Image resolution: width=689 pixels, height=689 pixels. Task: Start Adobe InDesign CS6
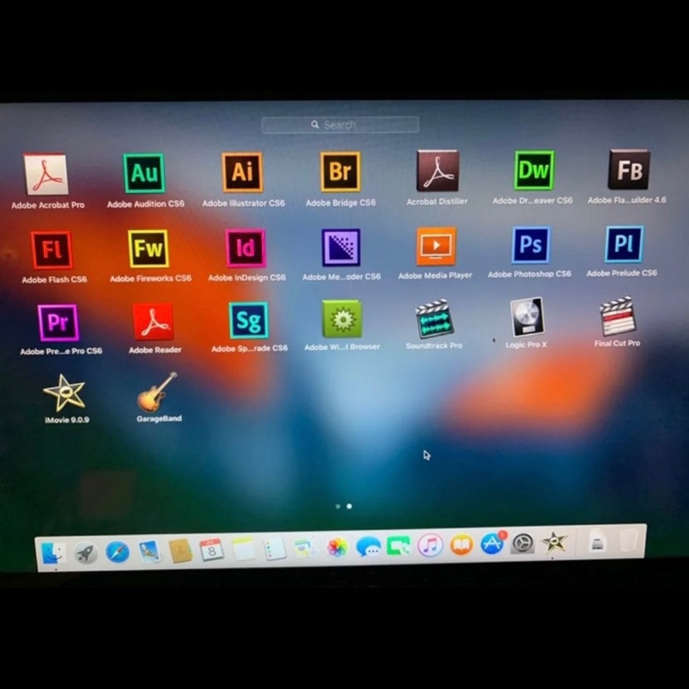[245, 248]
